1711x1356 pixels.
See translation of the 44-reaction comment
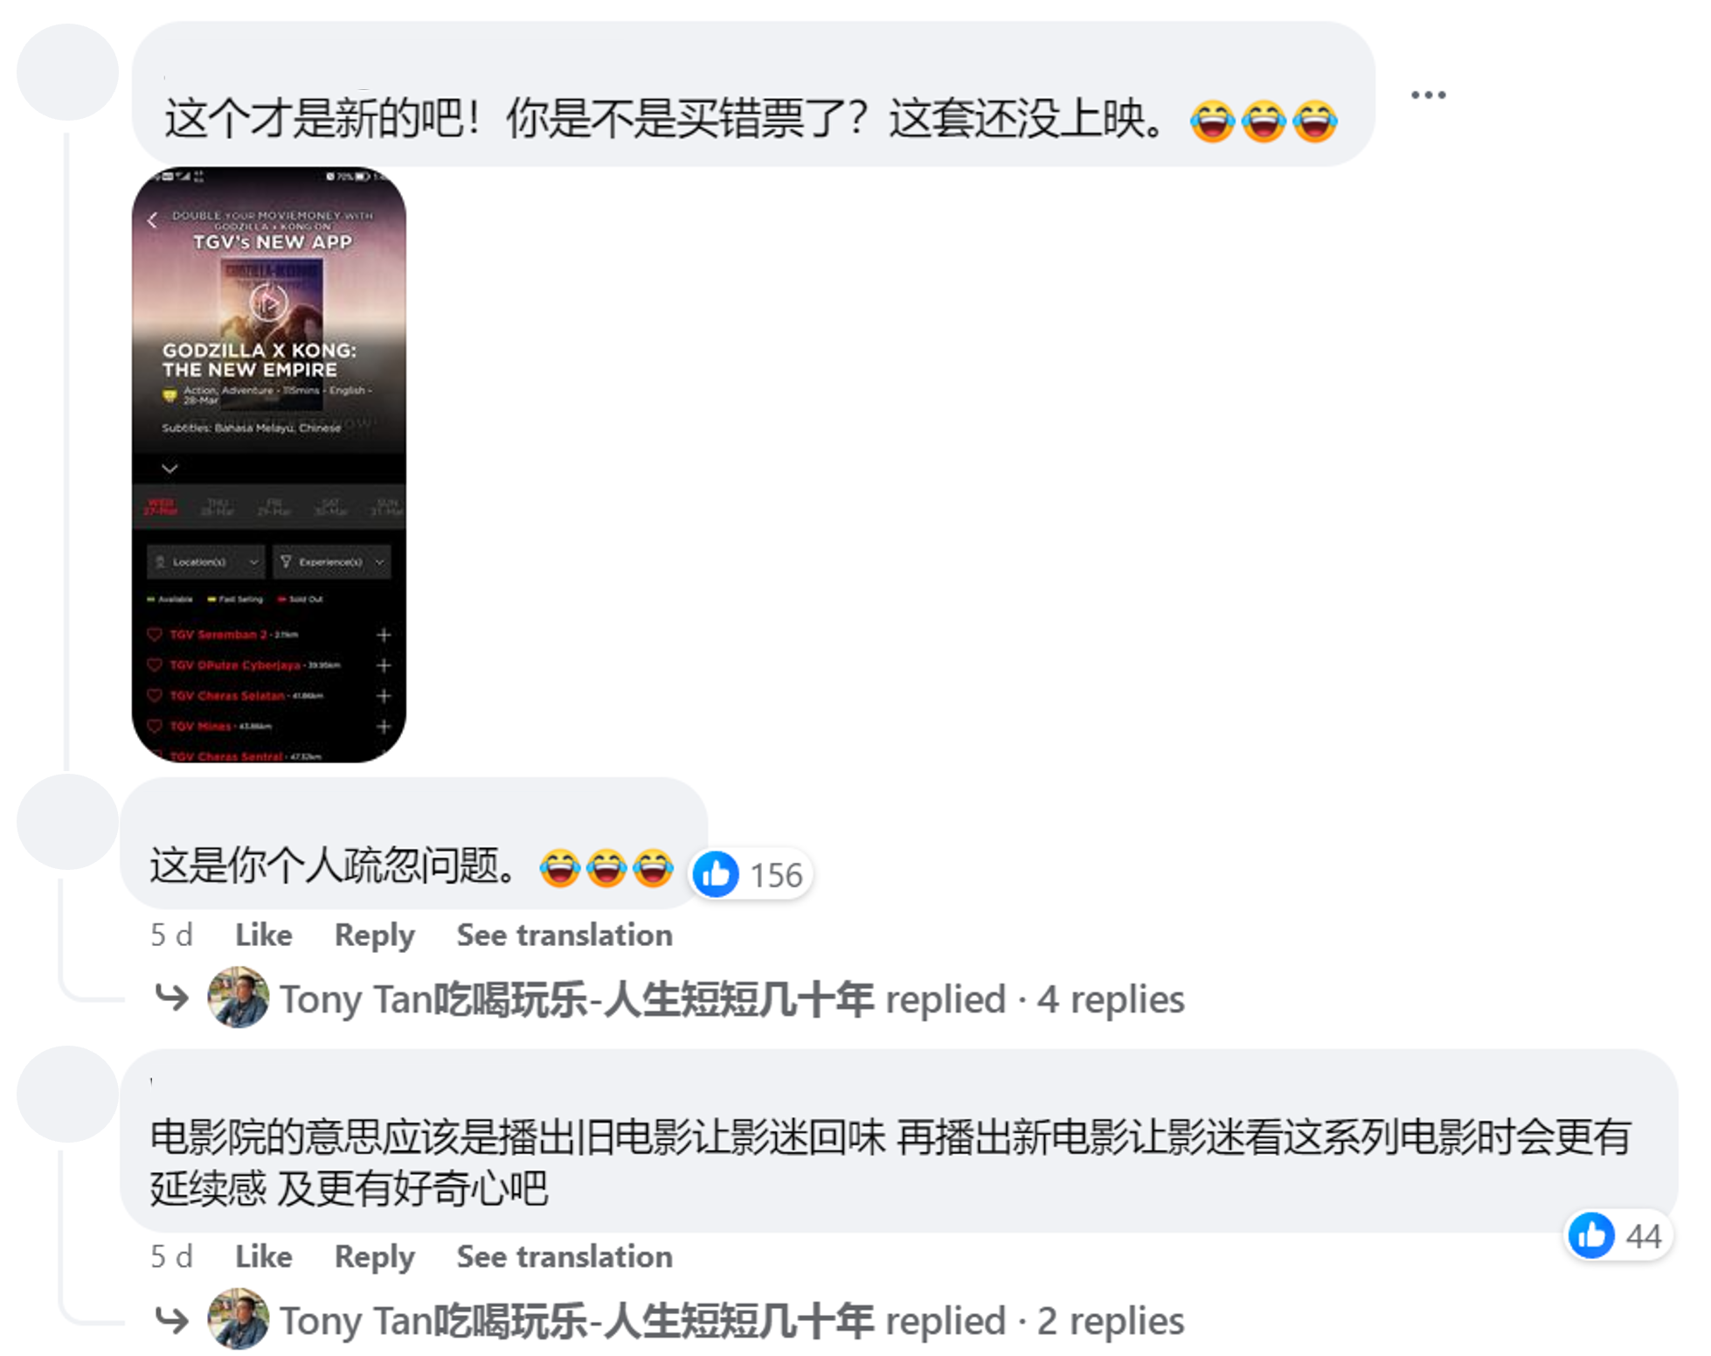pyautogui.click(x=565, y=1256)
